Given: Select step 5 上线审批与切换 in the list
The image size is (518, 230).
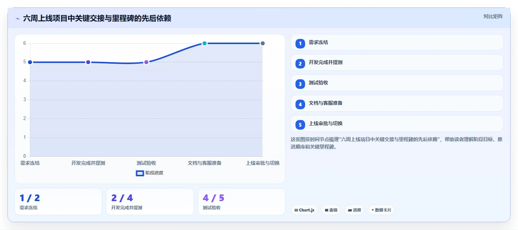Looking at the screenshot, I should [397, 124].
